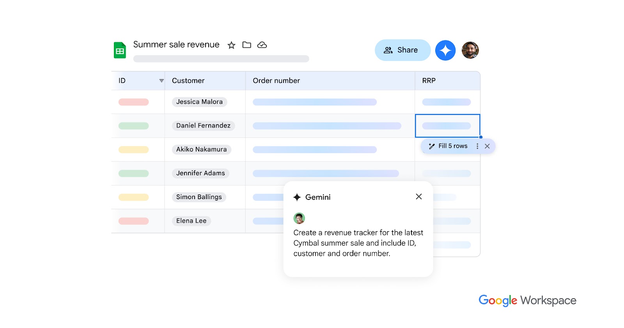Select the Customer column header
The height and width of the screenshot is (328, 624).
point(188,81)
